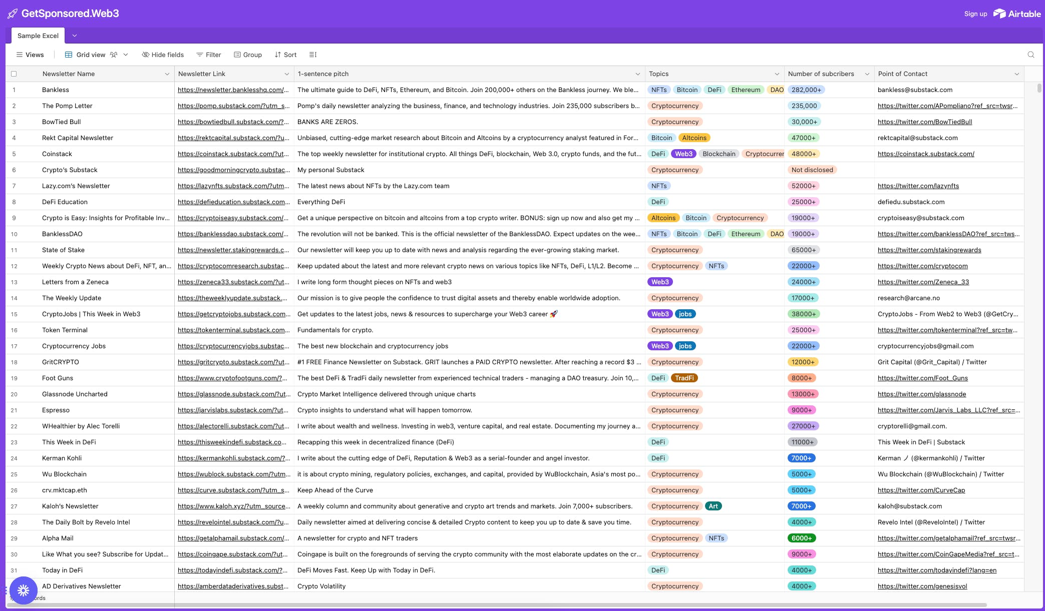The image size is (1045, 611).
Task: Open the search magnifier icon
Action: (1031, 55)
